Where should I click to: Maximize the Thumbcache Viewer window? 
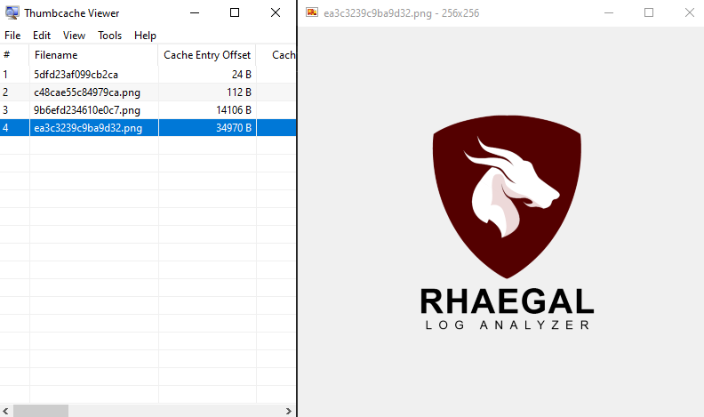(235, 12)
